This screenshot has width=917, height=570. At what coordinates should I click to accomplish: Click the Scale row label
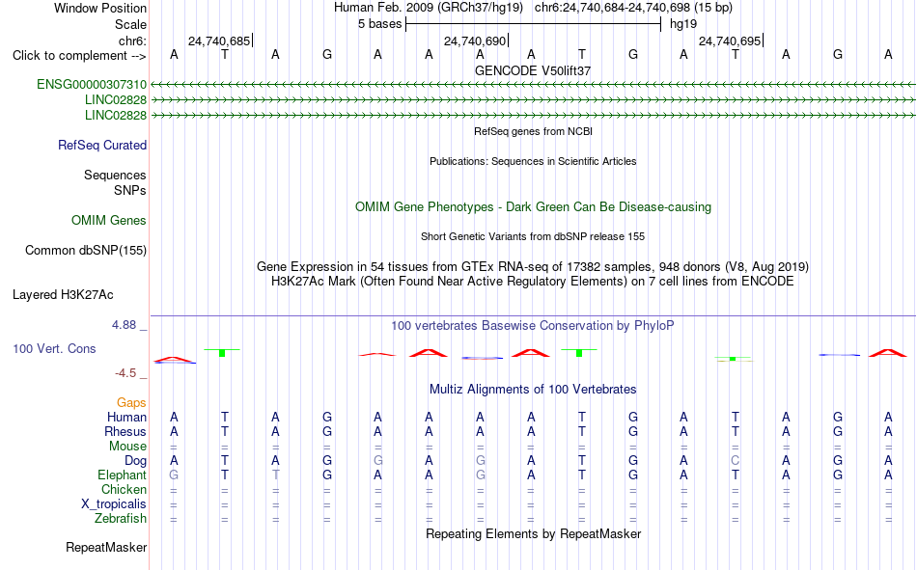coord(130,24)
